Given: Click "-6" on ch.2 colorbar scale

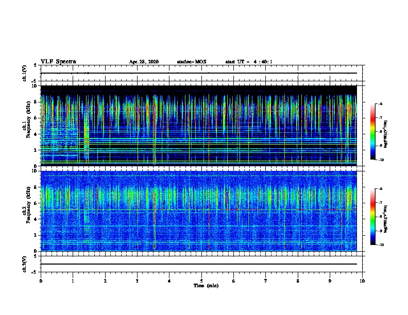Looking at the screenshot, I should (x=380, y=189).
